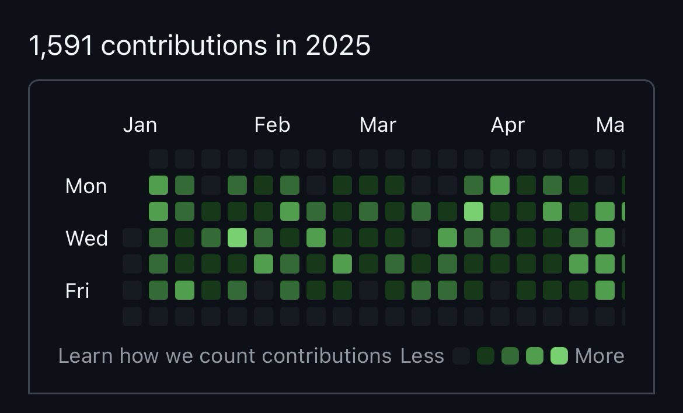Select the January 1 Wednesday contribution cell
683x413 pixels.
(132, 237)
